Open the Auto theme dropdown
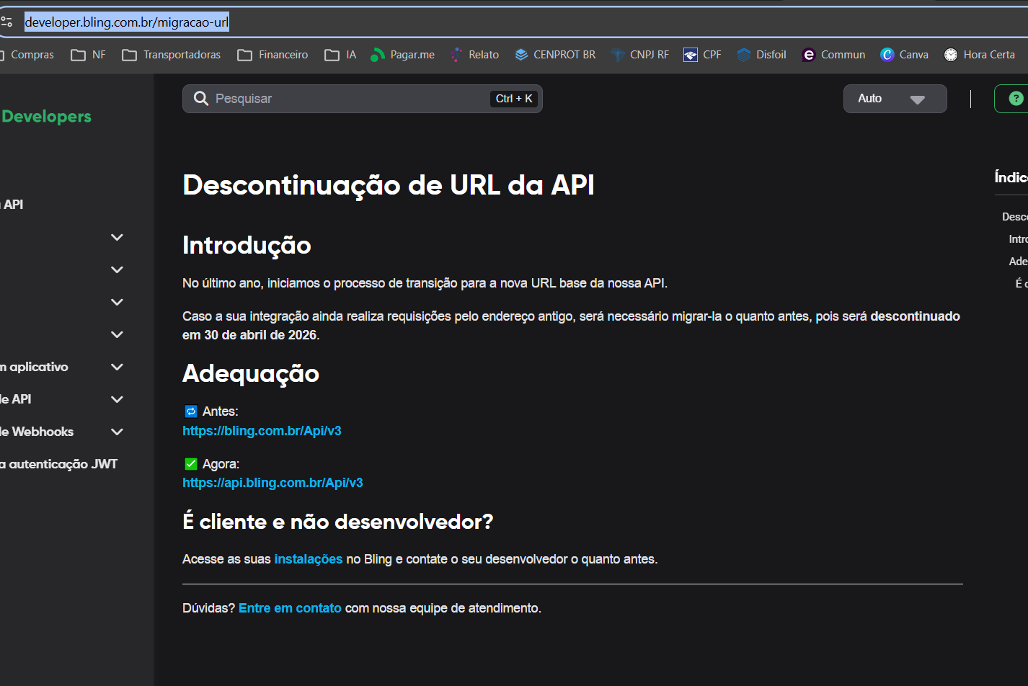Viewport: 1028px width, 686px height. [x=895, y=99]
